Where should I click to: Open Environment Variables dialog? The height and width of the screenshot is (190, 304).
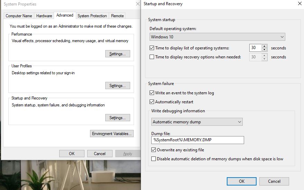click(x=112, y=133)
